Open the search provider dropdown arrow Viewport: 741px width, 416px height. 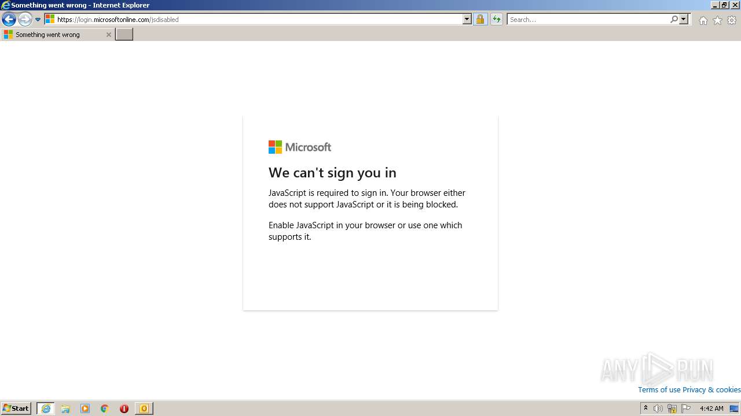(684, 19)
